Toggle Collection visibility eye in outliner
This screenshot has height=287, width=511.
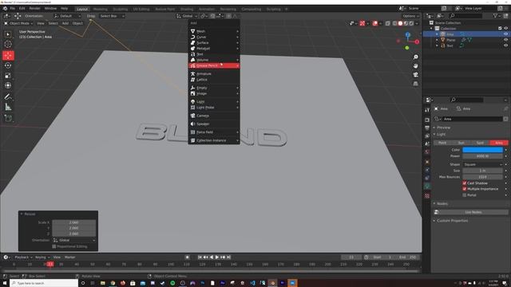click(505, 29)
